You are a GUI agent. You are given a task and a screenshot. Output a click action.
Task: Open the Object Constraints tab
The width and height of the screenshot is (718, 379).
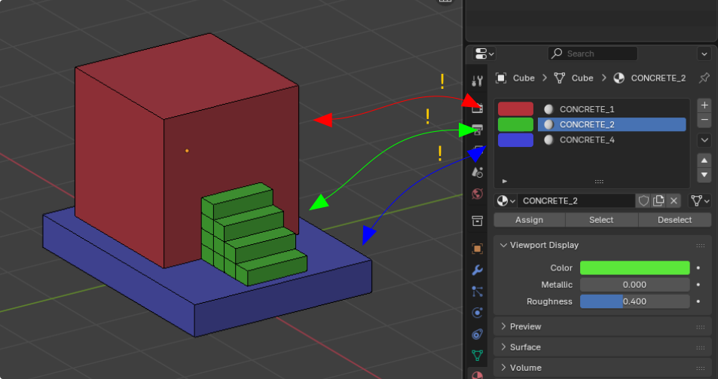477,334
